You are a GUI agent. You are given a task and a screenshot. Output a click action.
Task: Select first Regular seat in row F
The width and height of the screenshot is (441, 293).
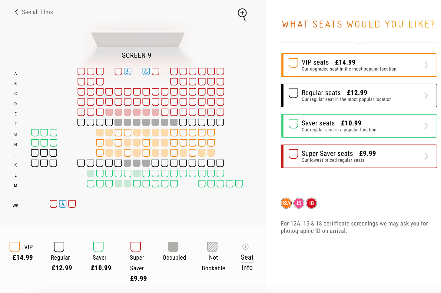coord(81,122)
